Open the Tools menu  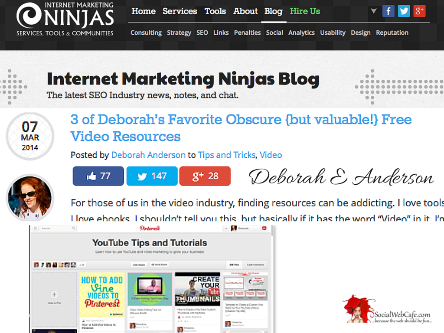[x=215, y=11]
